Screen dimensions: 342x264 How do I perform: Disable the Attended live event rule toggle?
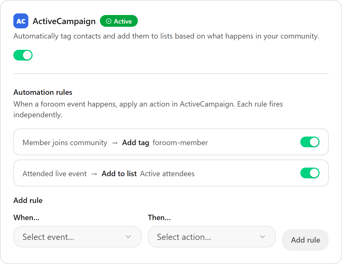[x=310, y=173]
